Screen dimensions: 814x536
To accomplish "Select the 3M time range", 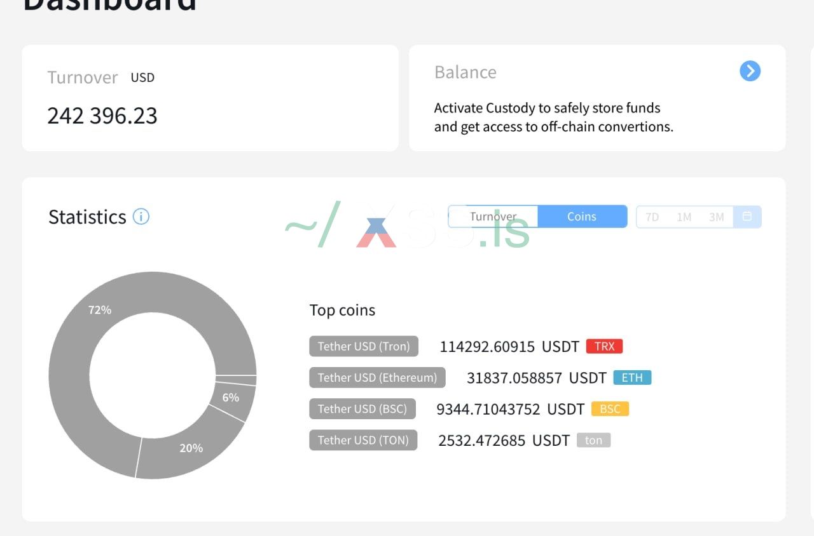I will [x=717, y=217].
